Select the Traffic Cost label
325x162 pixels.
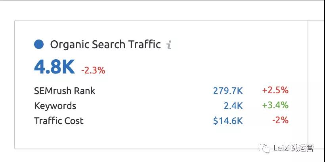click(59, 121)
